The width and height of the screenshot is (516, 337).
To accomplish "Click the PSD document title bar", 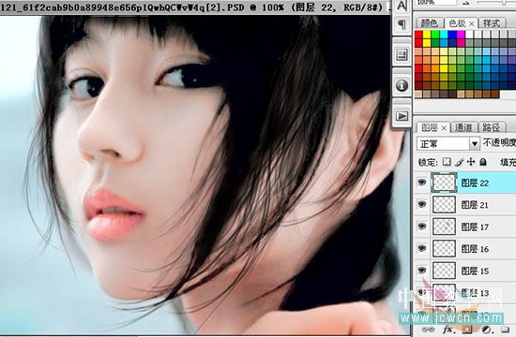I will (x=195, y=7).
